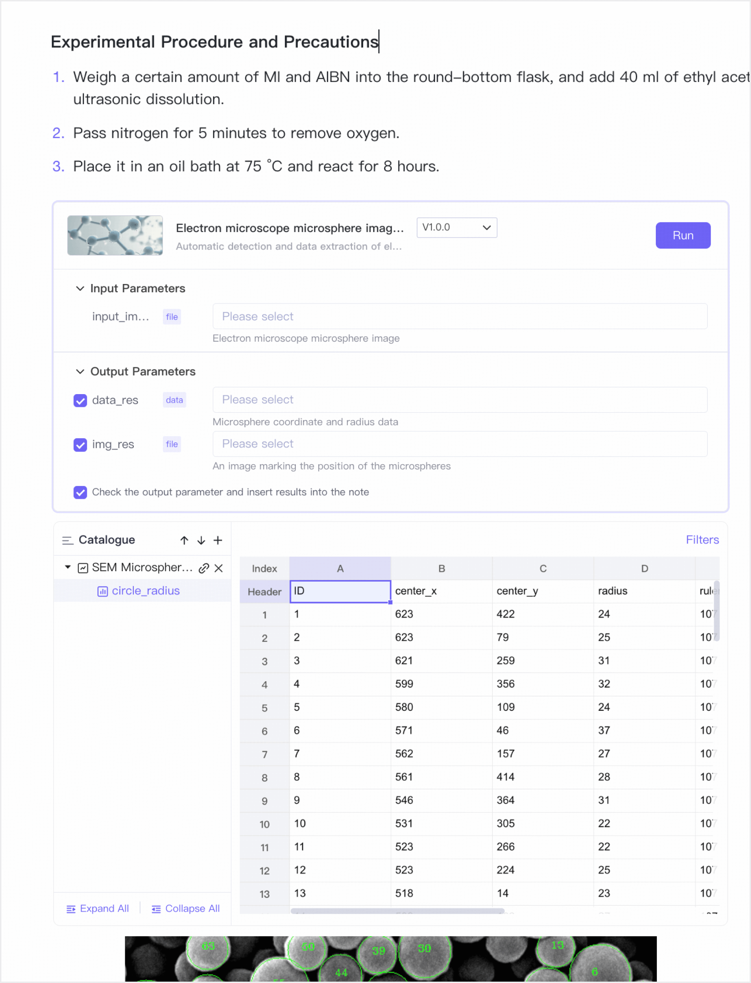The height and width of the screenshot is (983, 751).
Task: Collapse the Input Parameters section
Action: tap(80, 289)
